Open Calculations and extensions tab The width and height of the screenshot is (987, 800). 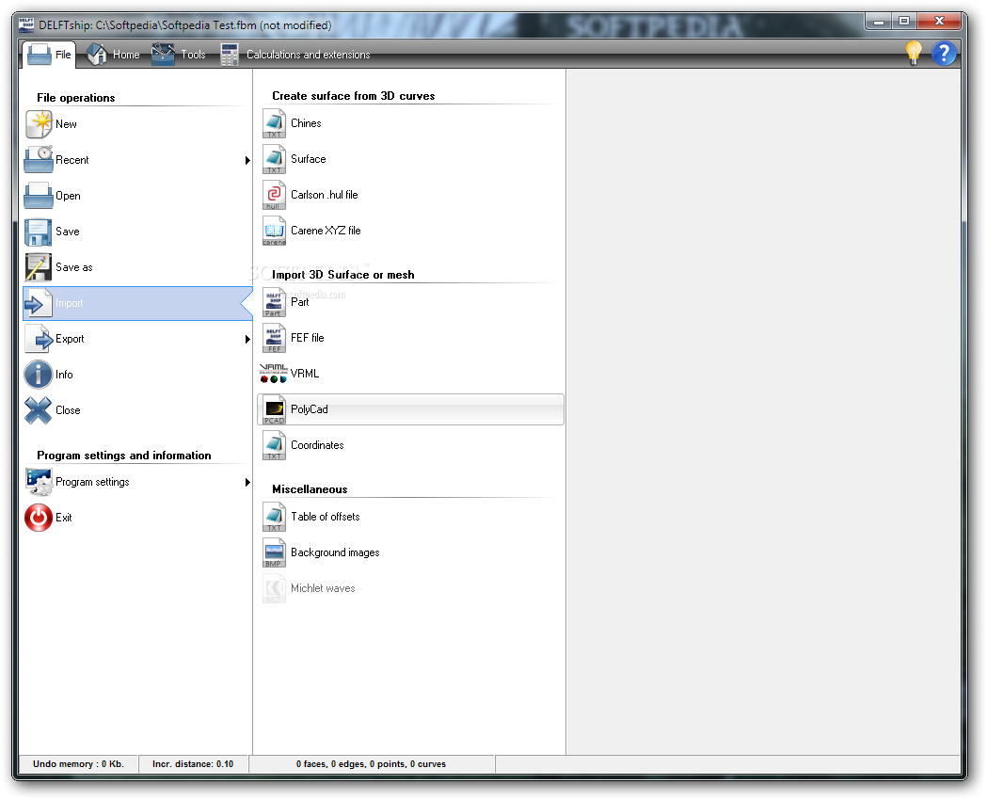click(295, 55)
